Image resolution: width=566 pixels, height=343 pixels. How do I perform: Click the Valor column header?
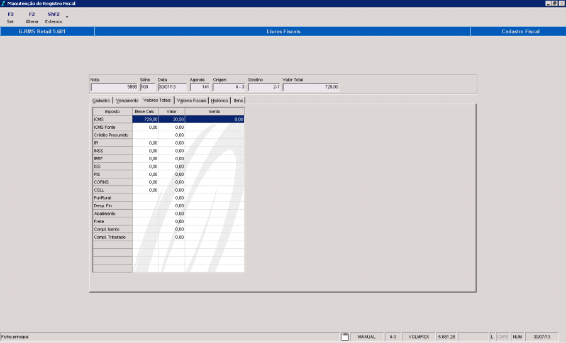pos(172,111)
